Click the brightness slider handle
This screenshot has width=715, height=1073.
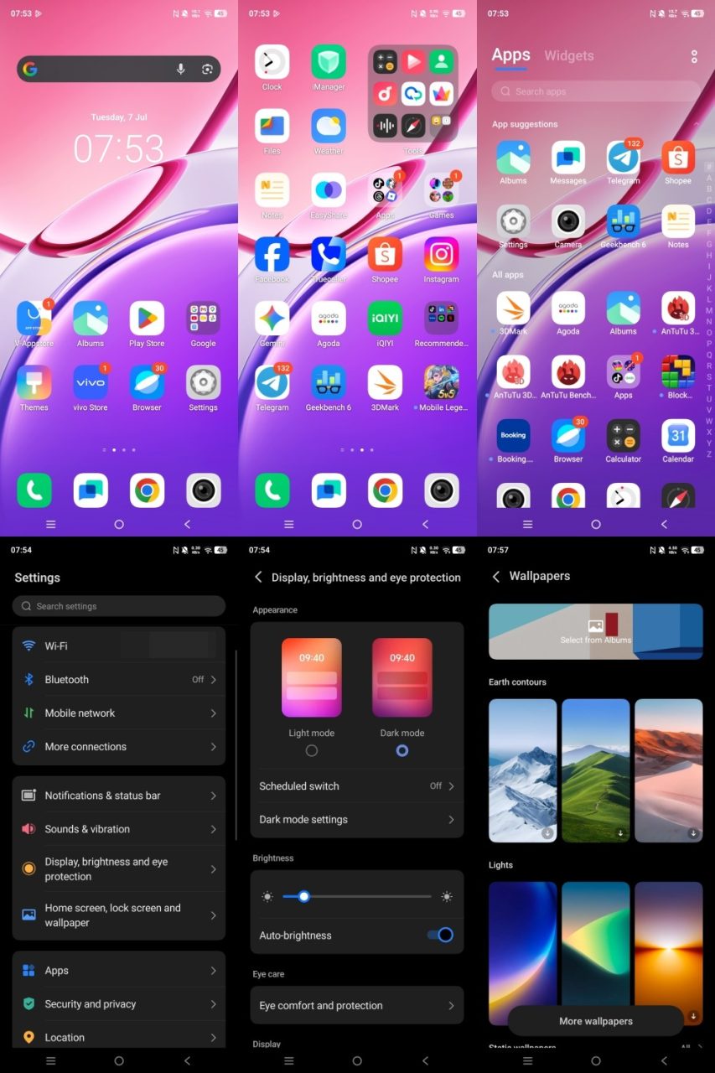tap(304, 896)
